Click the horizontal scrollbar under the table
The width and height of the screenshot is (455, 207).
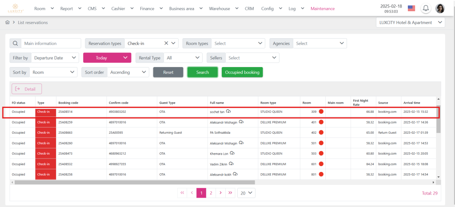pyautogui.click(x=133, y=182)
